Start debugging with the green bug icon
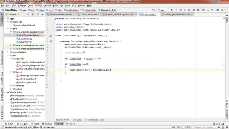229x129 pixels. pos(180,10)
